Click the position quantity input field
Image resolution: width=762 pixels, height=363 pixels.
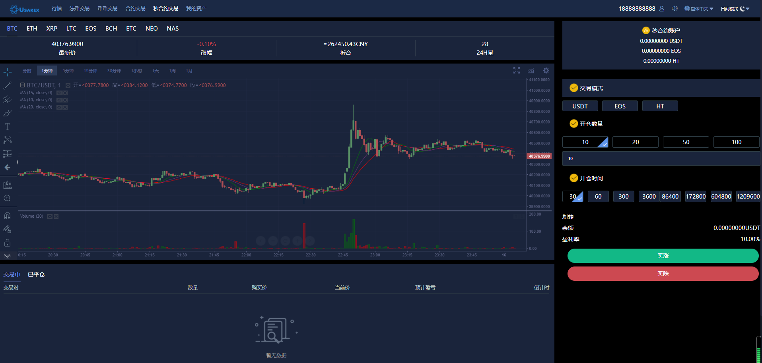[661, 158]
